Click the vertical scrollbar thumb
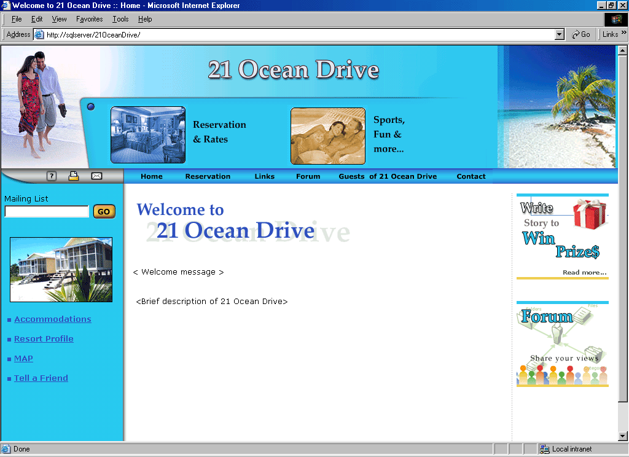 623,228
